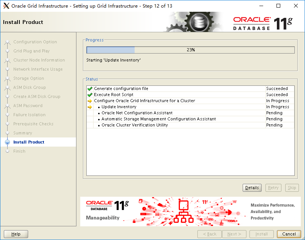
Task: Click 'Pending' status of Oracle Net Configuration Assistant
Action: pos(274,113)
